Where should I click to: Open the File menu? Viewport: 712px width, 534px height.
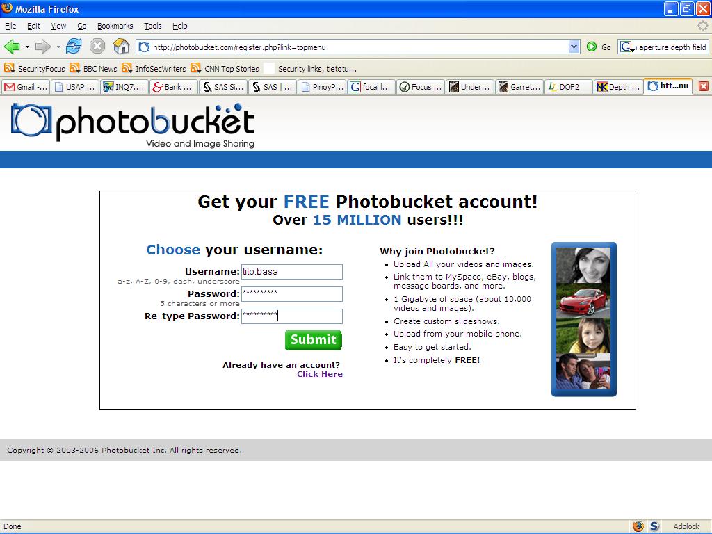[10, 26]
